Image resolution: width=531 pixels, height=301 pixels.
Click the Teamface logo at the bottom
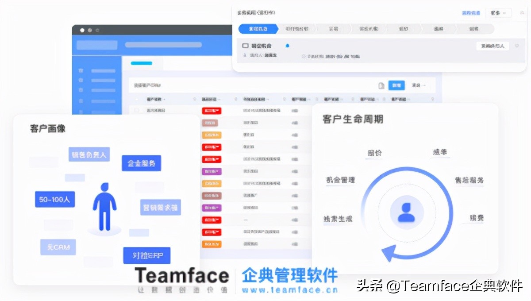point(181,277)
